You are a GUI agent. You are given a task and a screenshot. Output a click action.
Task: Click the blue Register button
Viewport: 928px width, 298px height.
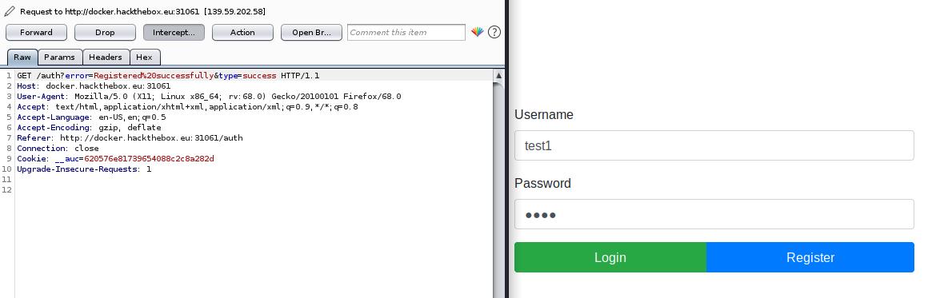tap(810, 257)
